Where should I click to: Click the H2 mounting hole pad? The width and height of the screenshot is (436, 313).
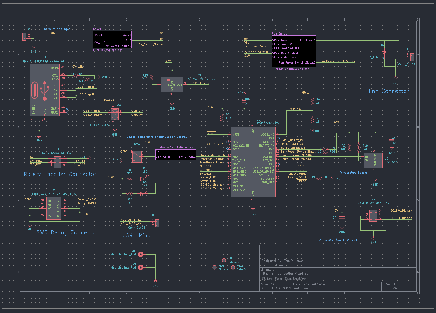[140, 267]
